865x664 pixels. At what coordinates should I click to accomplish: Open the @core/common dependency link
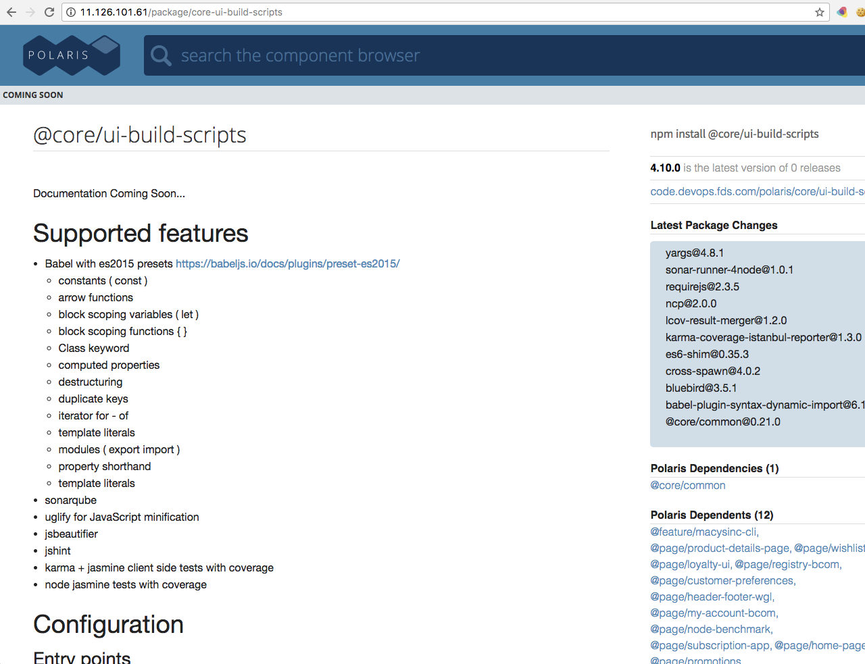click(x=687, y=485)
